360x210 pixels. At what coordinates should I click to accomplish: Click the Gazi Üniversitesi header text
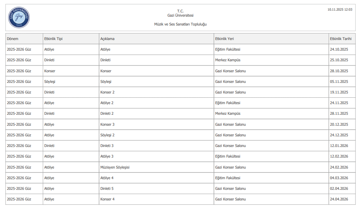(x=180, y=15)
